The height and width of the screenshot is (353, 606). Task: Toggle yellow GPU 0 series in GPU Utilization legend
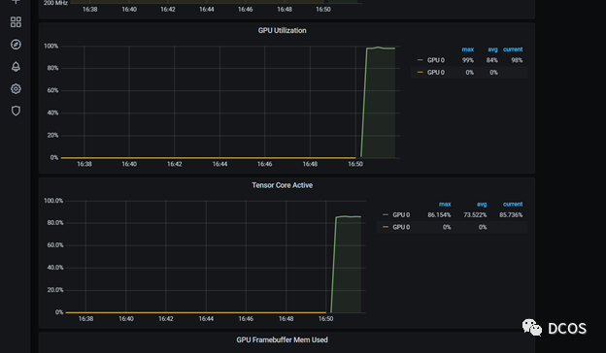pyautogui.click(x=435, y=73)
